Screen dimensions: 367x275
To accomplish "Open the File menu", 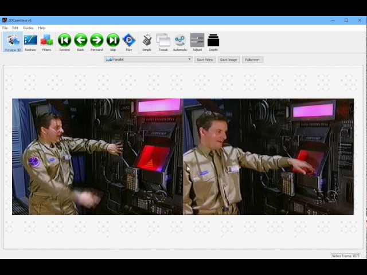I will (5, 28).
